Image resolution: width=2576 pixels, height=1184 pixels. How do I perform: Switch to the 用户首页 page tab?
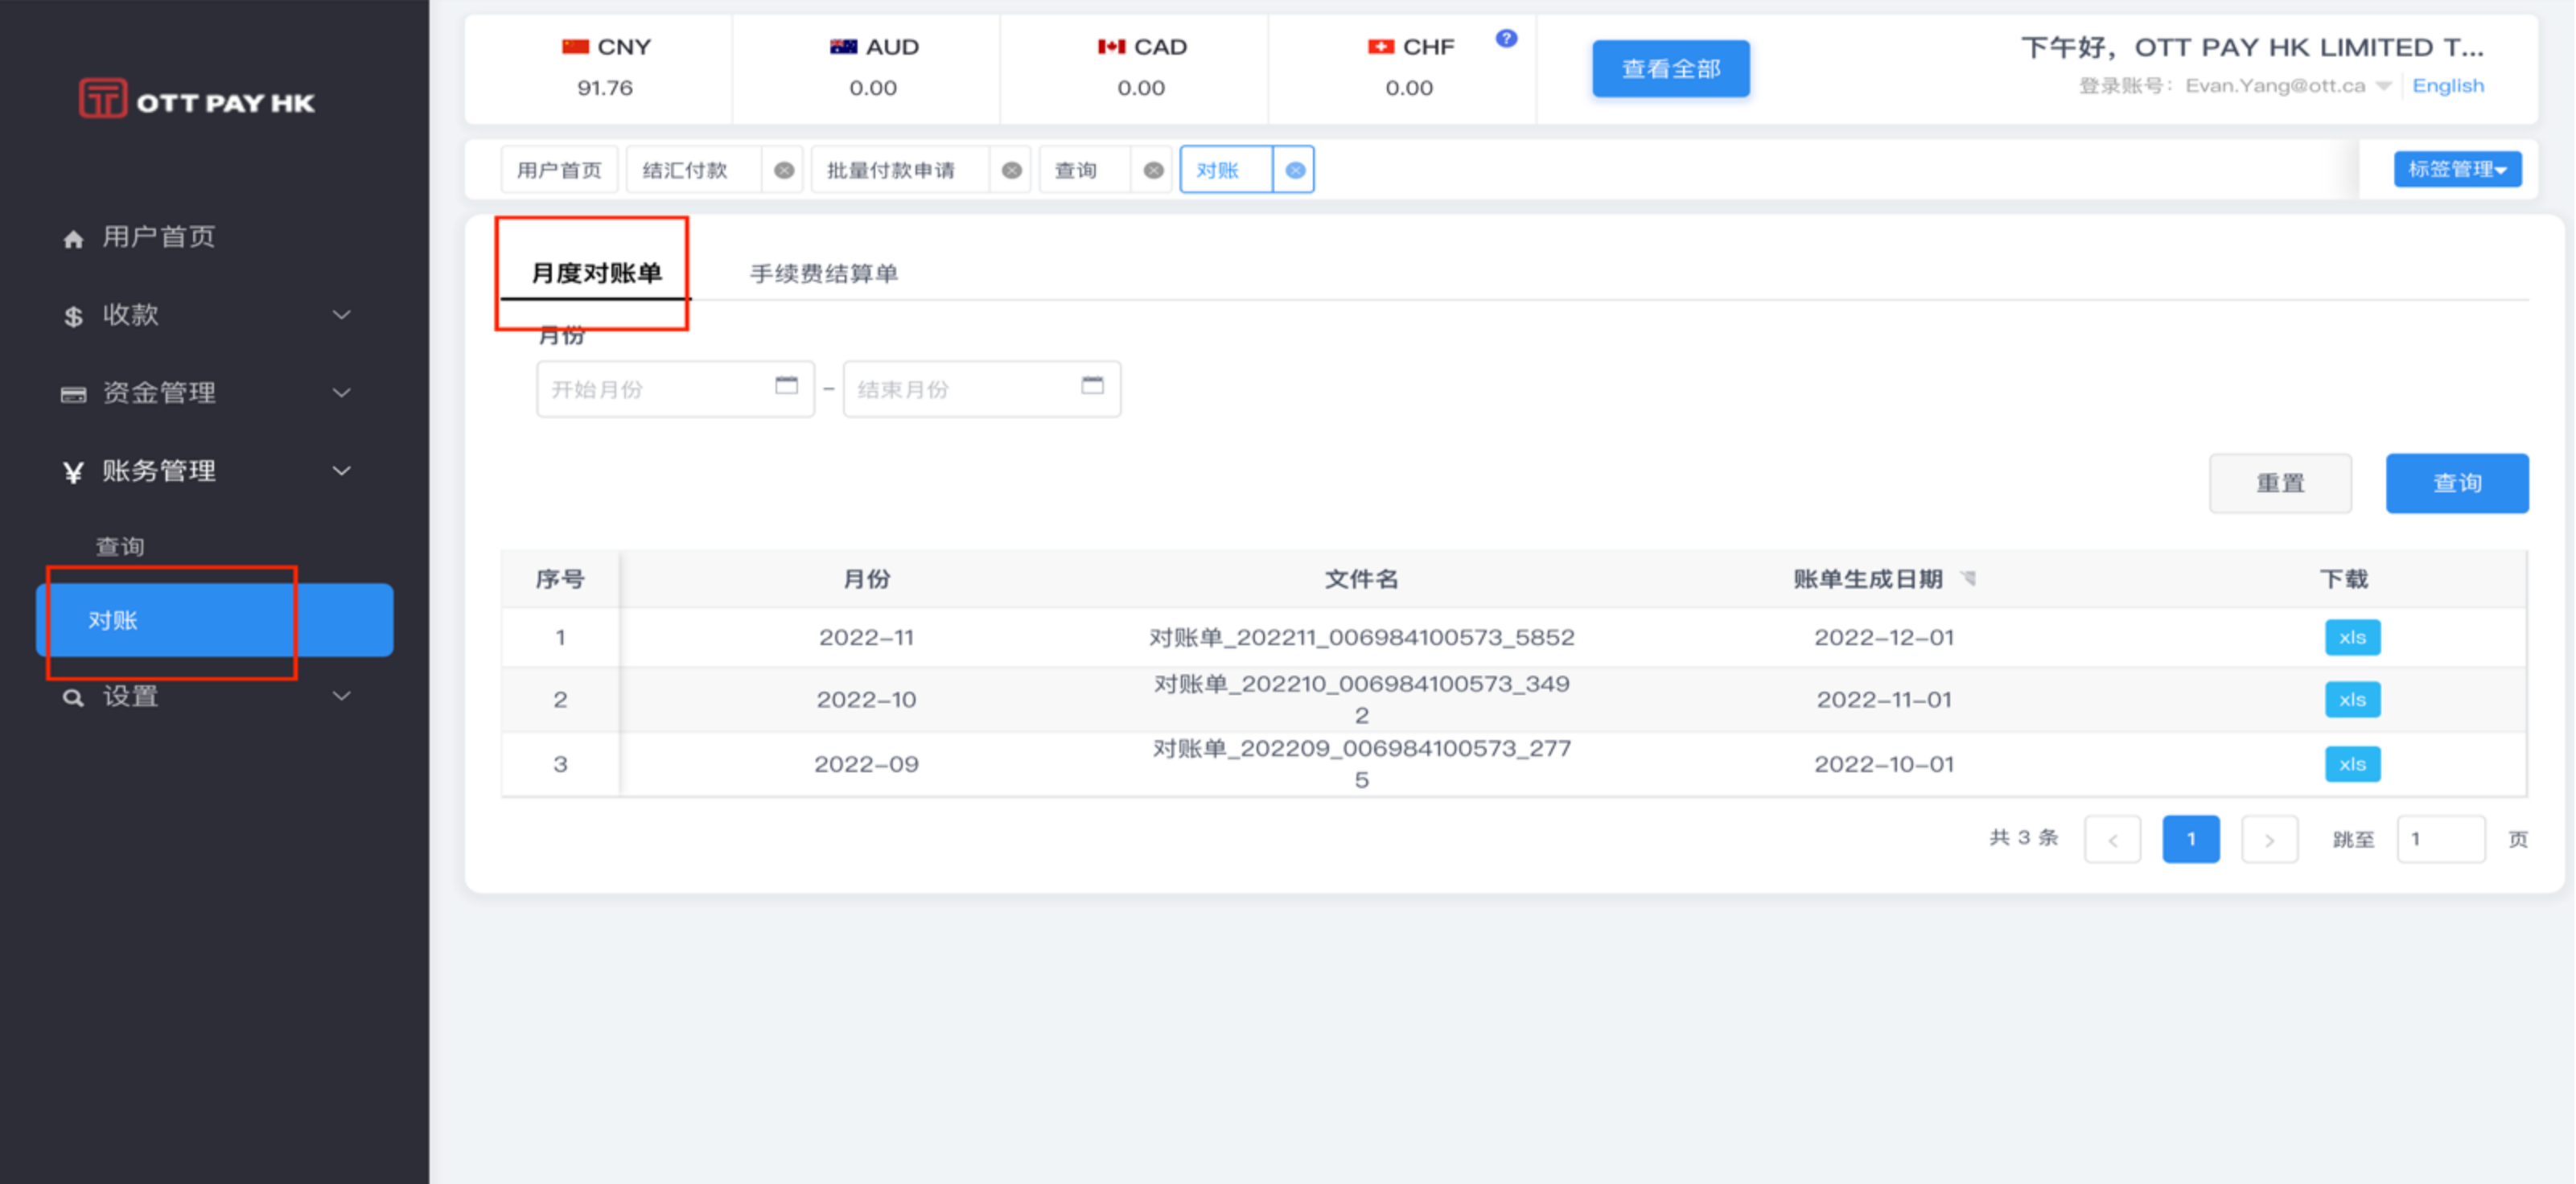point(559,170)
